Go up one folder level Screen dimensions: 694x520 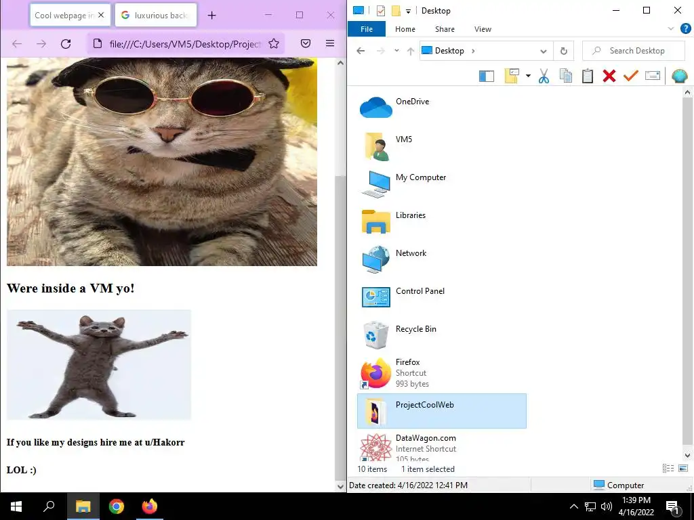coord(410,51)
